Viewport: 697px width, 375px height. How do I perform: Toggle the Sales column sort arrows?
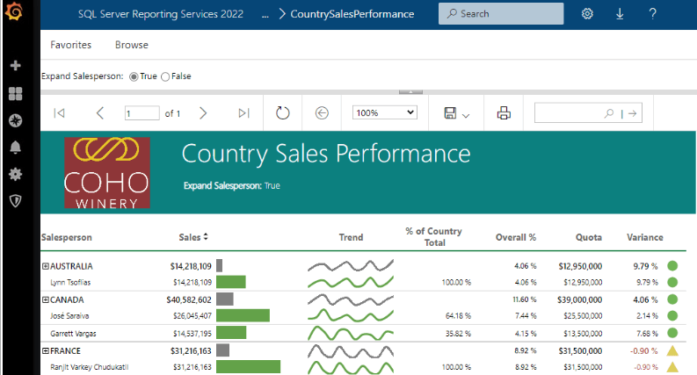[206, 237]
